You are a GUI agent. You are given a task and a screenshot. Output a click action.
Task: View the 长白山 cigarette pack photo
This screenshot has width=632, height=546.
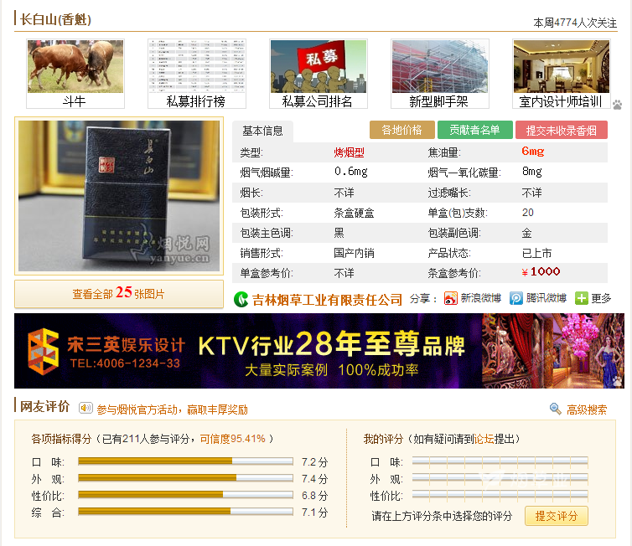click(x=119, y=196)
